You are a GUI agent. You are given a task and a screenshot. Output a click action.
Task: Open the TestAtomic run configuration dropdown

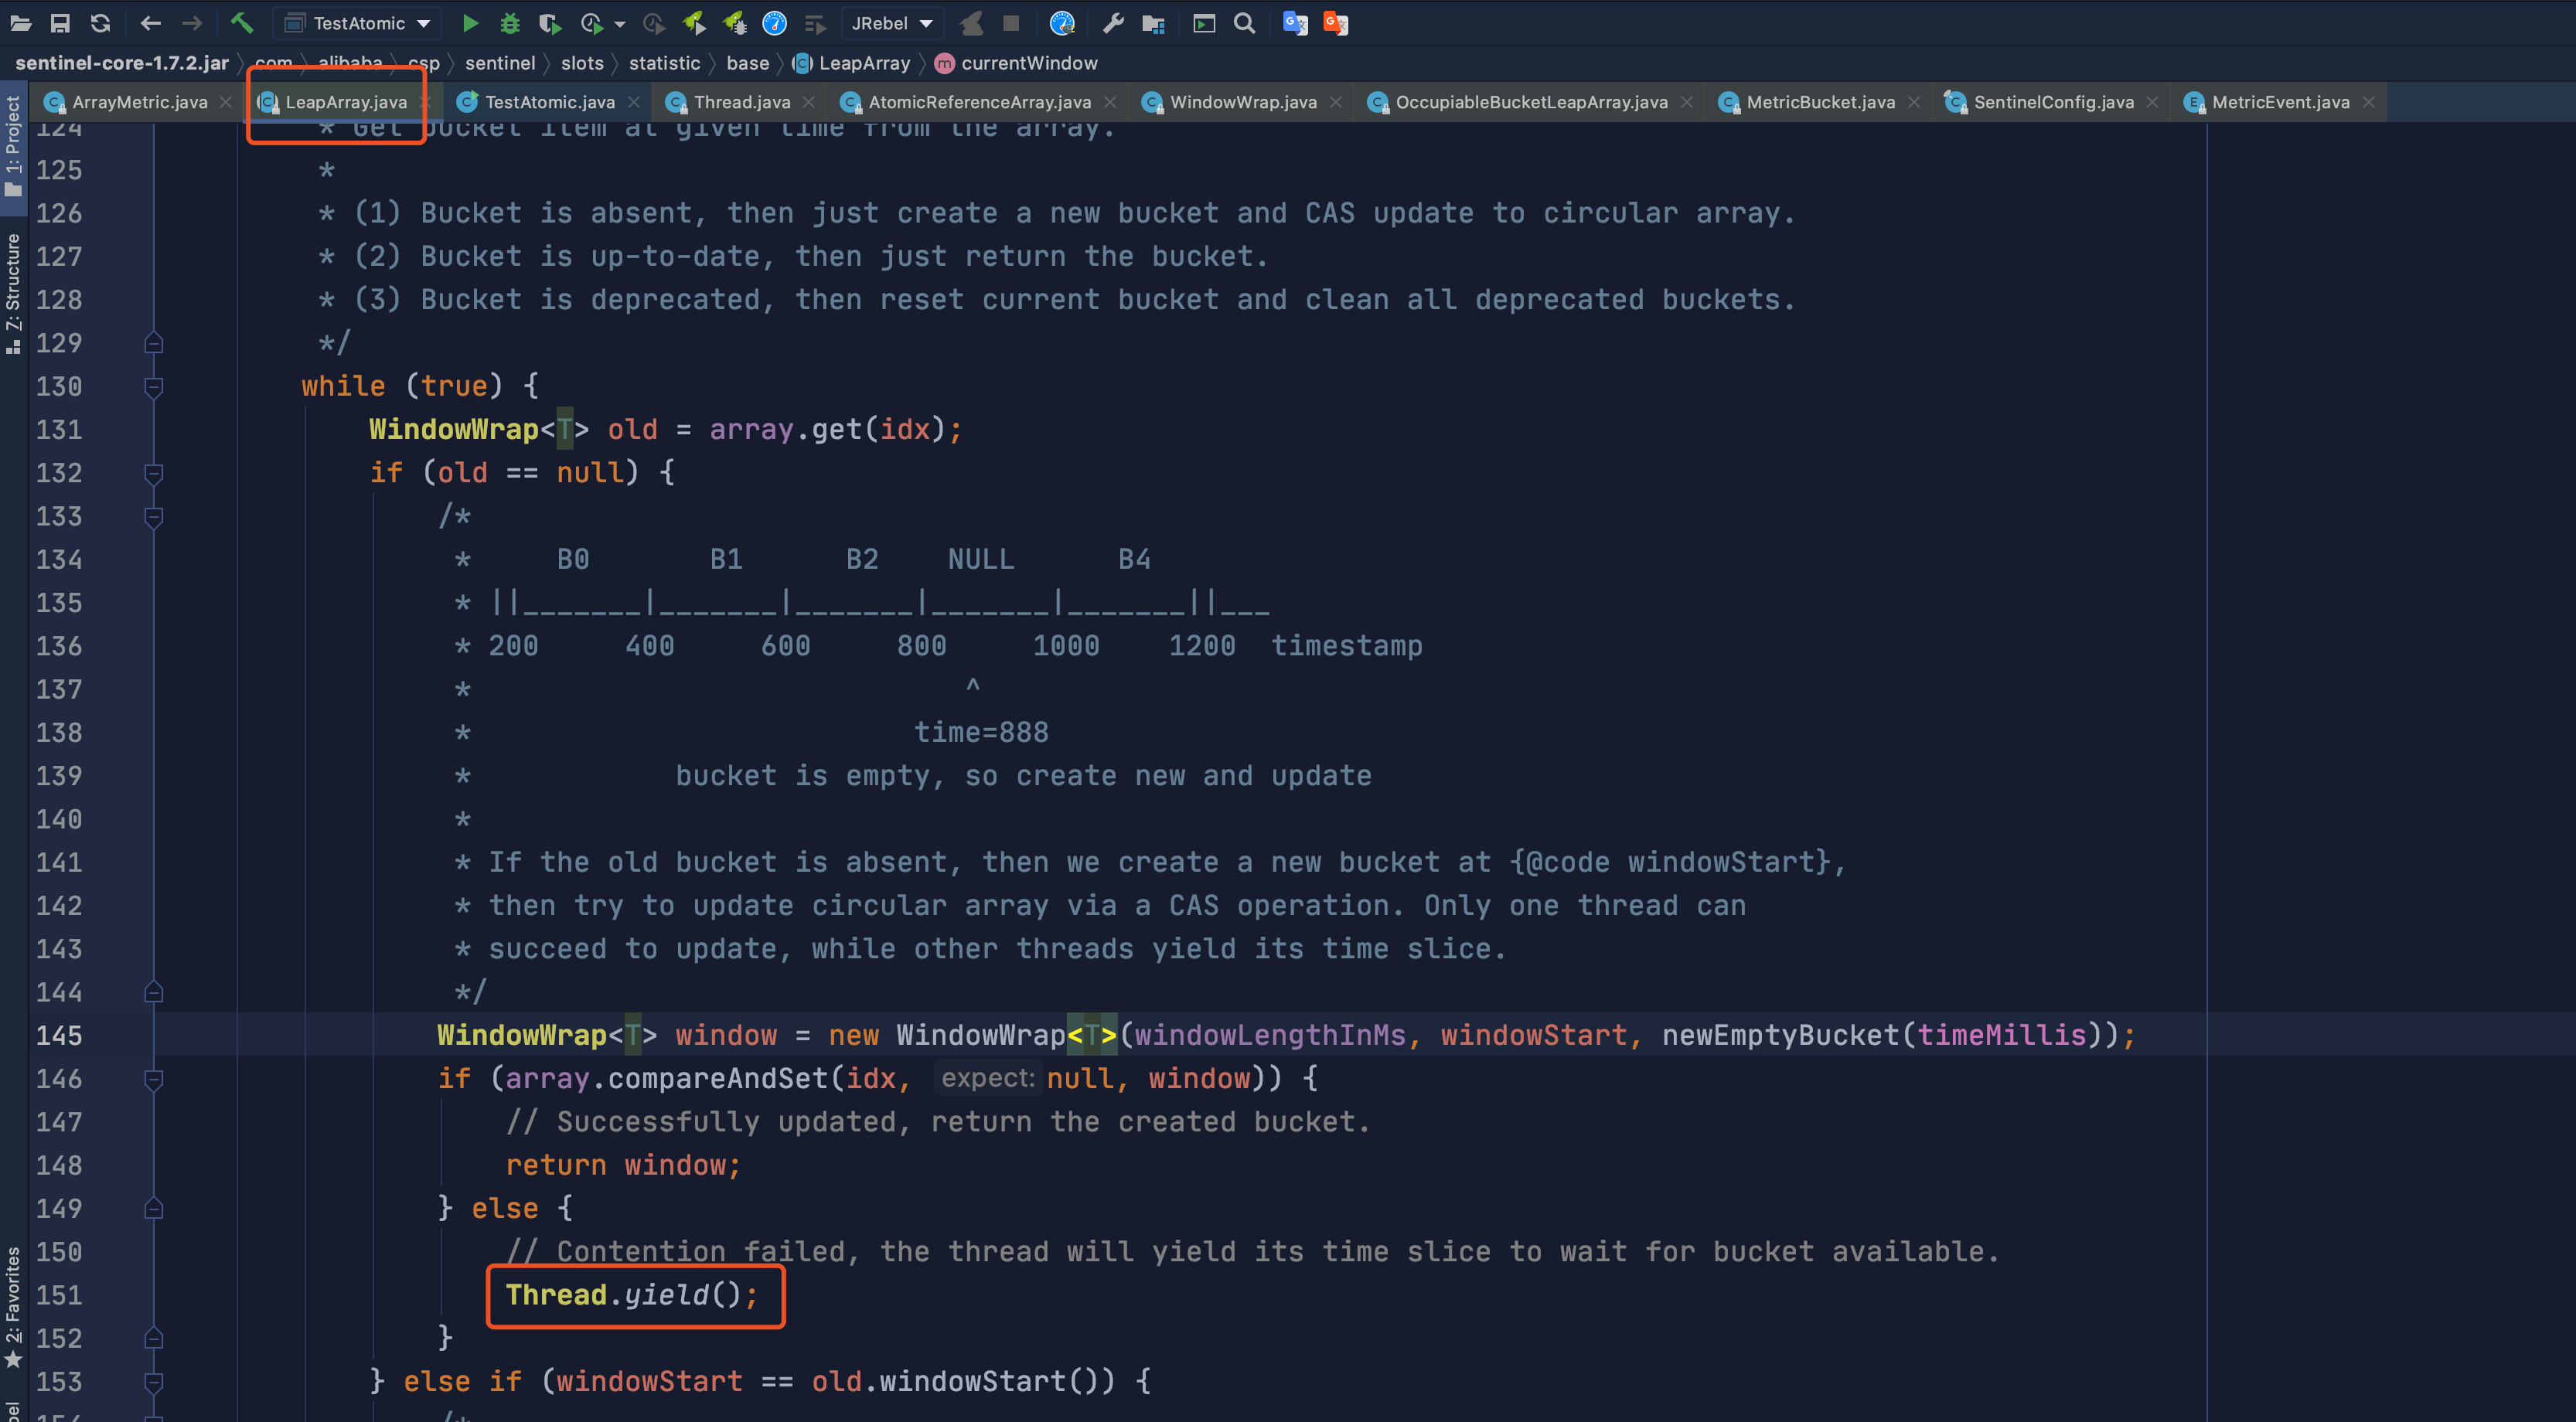[x=358, y=23]
